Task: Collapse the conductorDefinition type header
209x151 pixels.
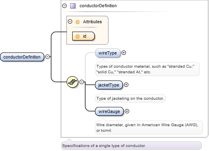Action: pos(64,6)
